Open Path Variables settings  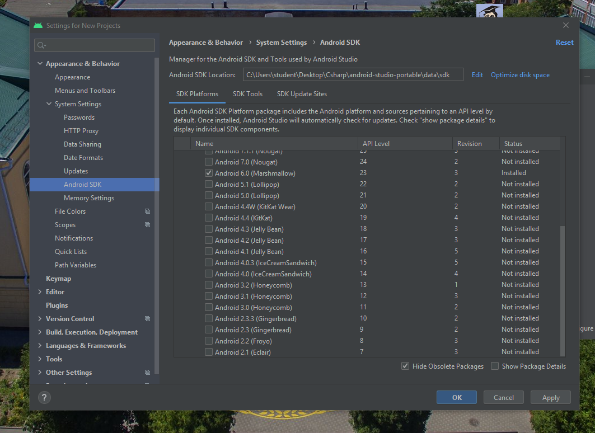[x=76, y=265]
